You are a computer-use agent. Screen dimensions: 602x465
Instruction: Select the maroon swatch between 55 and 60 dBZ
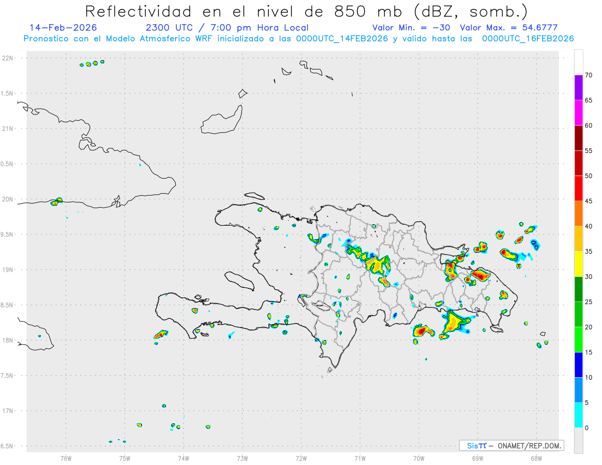click(x=578, y=138)
